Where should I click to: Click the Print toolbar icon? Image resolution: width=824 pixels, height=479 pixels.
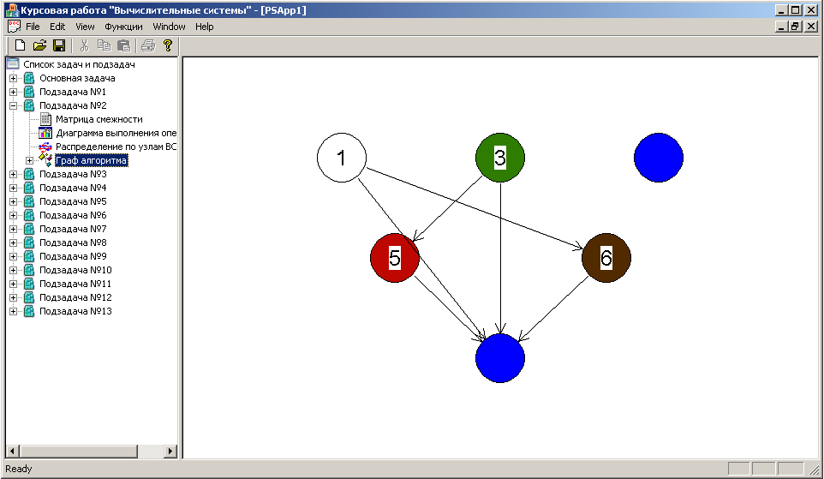148,45
